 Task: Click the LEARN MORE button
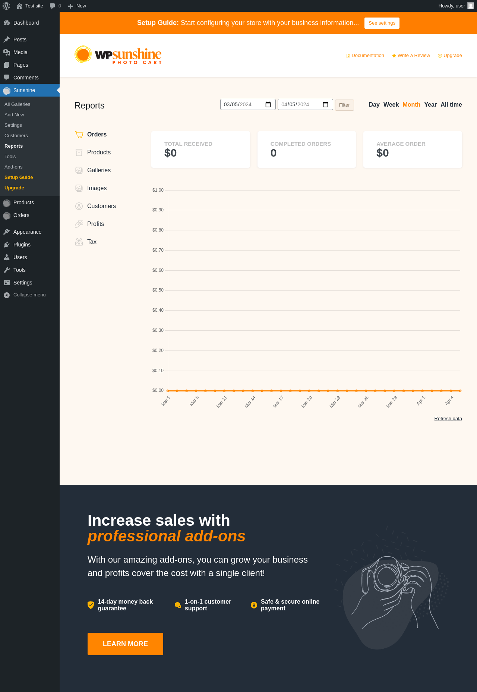tap(125, 644)
